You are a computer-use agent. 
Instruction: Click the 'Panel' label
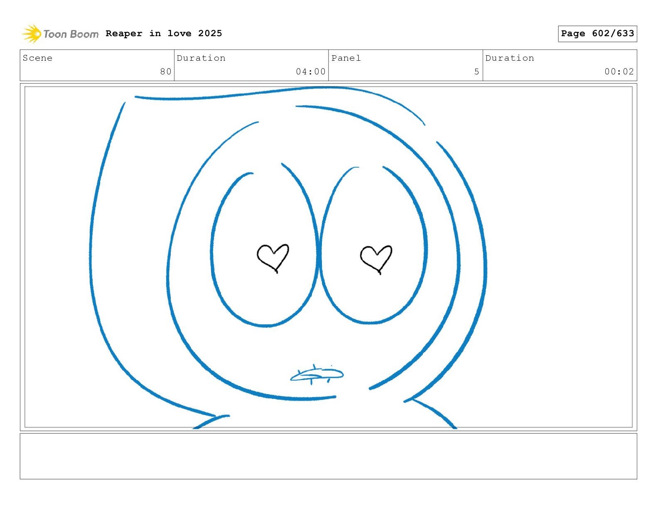point(346,58)
